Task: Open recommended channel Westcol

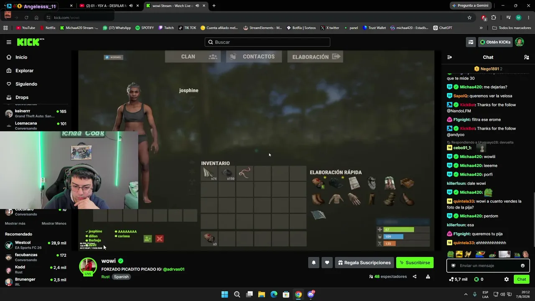Action: pos(36,245)
